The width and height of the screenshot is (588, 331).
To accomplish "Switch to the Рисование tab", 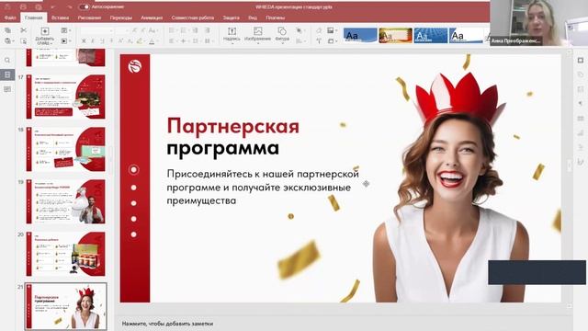I will [89, 17].
